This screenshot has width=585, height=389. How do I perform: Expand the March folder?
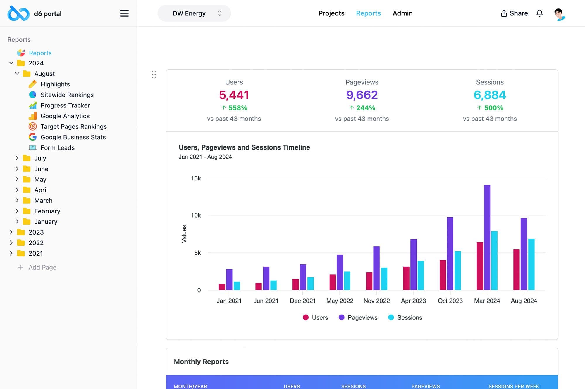[x=17, y=200]
